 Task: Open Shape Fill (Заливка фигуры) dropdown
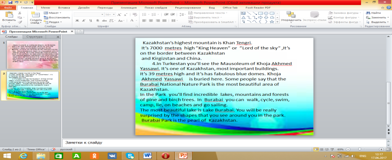(x=344, y=13)
